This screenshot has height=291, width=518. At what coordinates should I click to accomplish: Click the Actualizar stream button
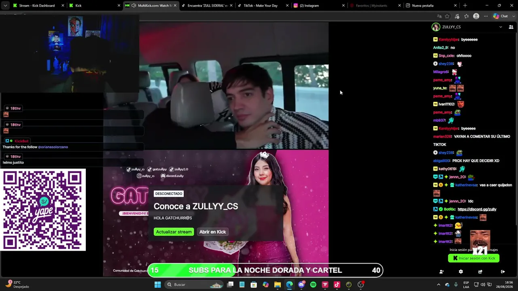coord(174,232)
